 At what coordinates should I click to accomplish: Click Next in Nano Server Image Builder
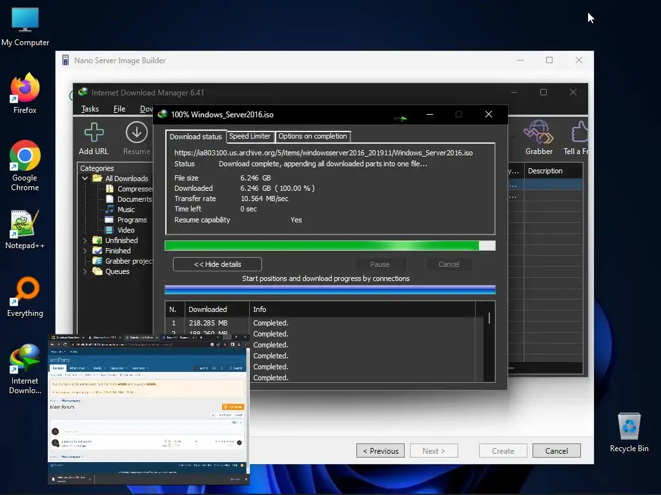coord(434,451)
